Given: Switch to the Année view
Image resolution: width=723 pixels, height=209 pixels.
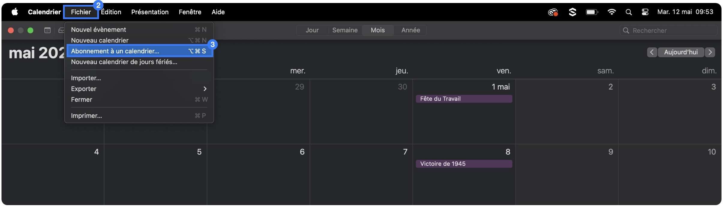Looking at the screenshot, I should tap(411, 30).
